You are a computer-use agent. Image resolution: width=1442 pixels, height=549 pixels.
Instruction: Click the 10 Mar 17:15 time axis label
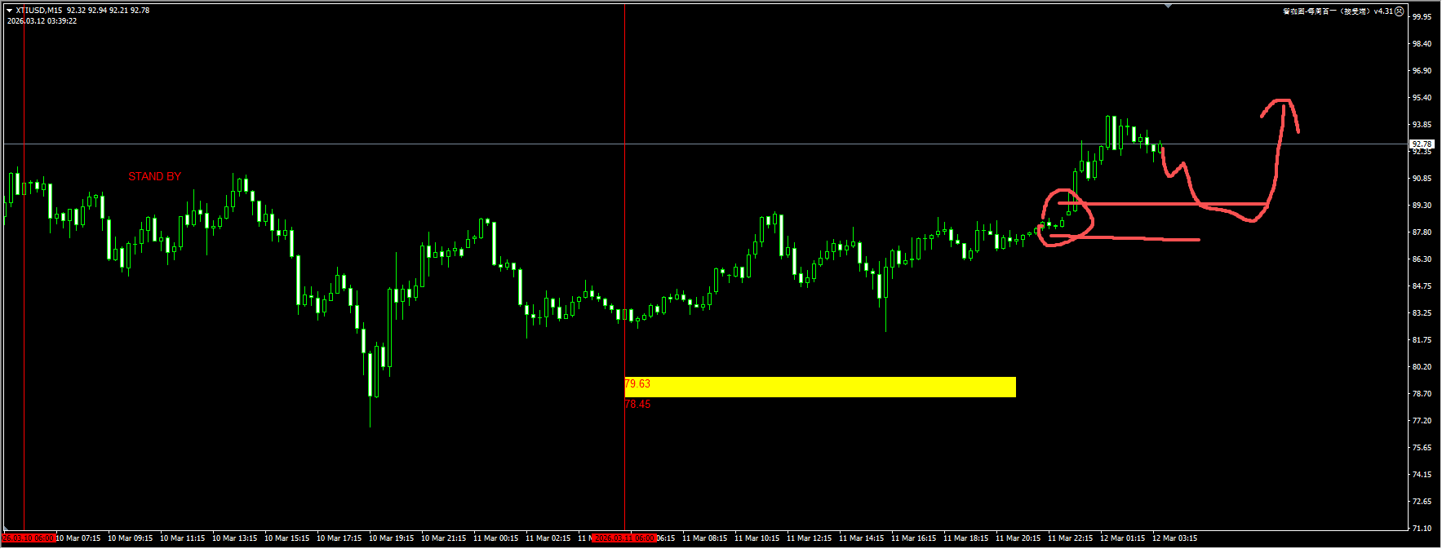pos(339,538)
